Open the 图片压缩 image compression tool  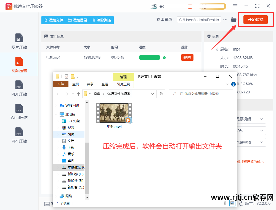point(19,41)
